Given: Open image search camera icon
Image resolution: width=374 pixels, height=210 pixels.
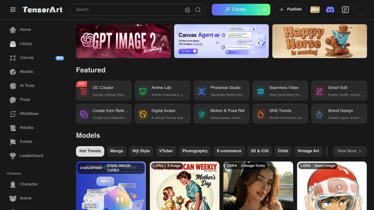Looking at the screenshot, I should (188, 10).
